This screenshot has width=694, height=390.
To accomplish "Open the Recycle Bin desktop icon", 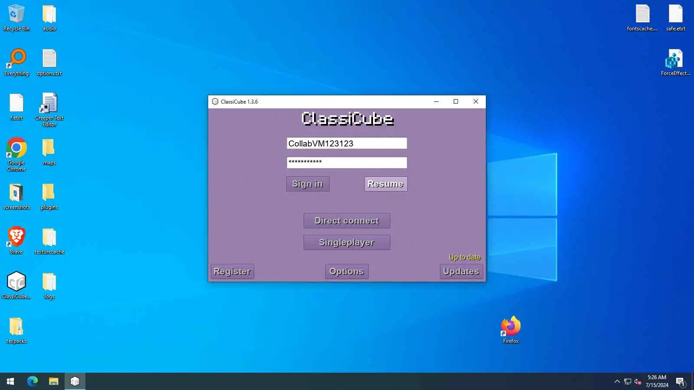I will (16, 18).
